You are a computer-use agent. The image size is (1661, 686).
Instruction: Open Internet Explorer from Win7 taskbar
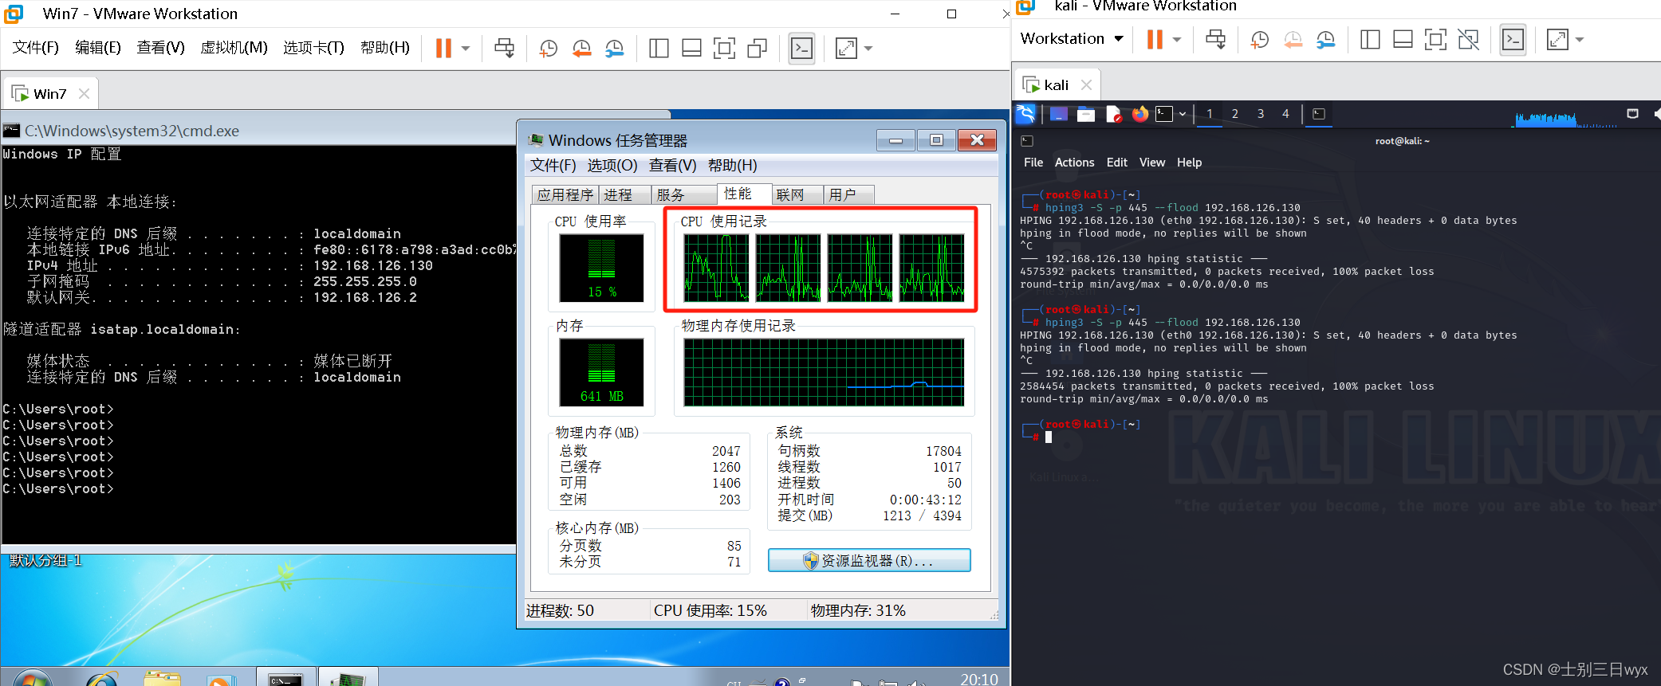click(101, 679)
